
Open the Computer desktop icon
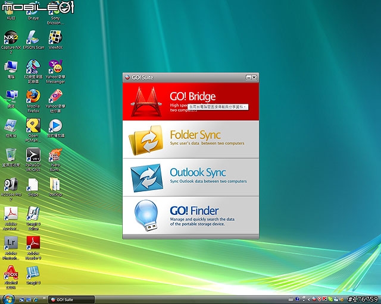[x=11, y=69]
